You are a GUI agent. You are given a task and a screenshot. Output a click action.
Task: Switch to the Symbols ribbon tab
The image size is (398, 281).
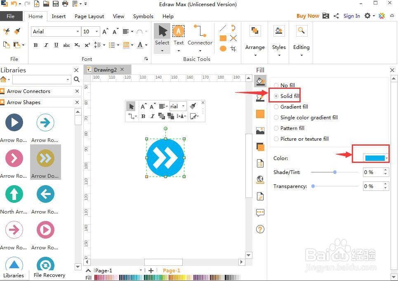point(143,16)
